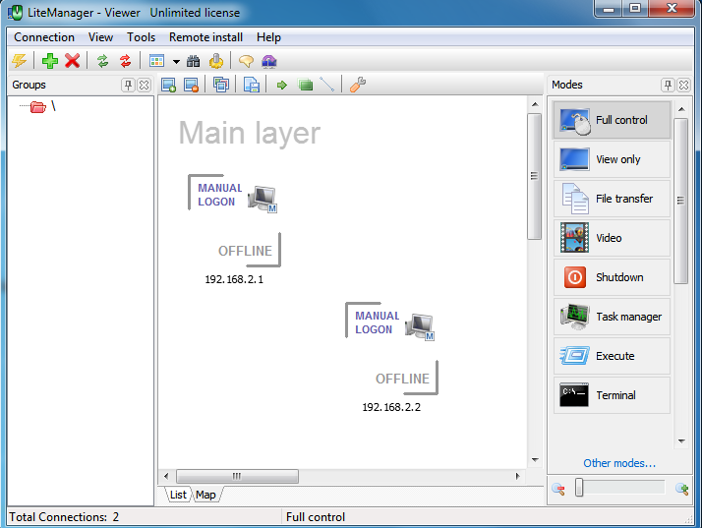Image resolution: width=702 pixels, height=528 pixels.
Task: Click Modes panel scroll up arrow
Action: (681, 109)
